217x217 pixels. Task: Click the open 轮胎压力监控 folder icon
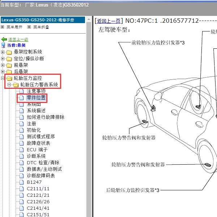[x=9, y=78]
